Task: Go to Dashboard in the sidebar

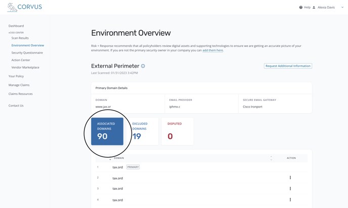Action: point(16,26)
